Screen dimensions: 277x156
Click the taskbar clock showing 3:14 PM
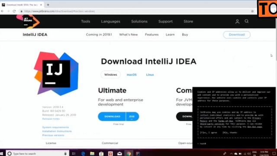(264, 153)
